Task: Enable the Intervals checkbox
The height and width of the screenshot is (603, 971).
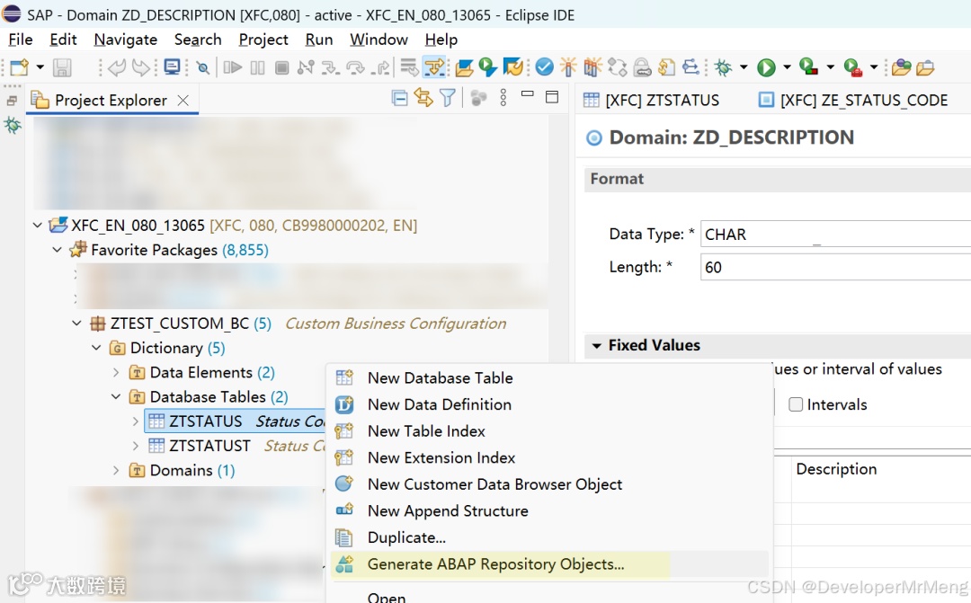Action: (796, 404)
